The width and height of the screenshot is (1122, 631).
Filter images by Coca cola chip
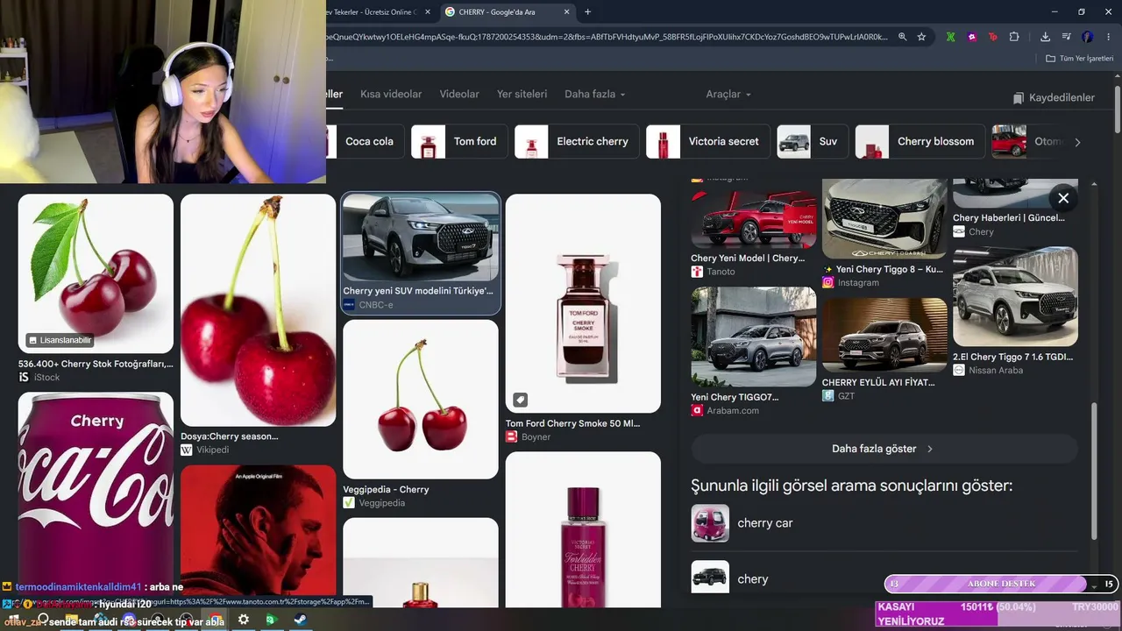364,141
